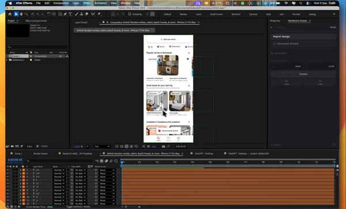Open the macOS Spotlight search icon
Image resolution: width=346 pixels, height=209 pixels.
click(301, 3)
